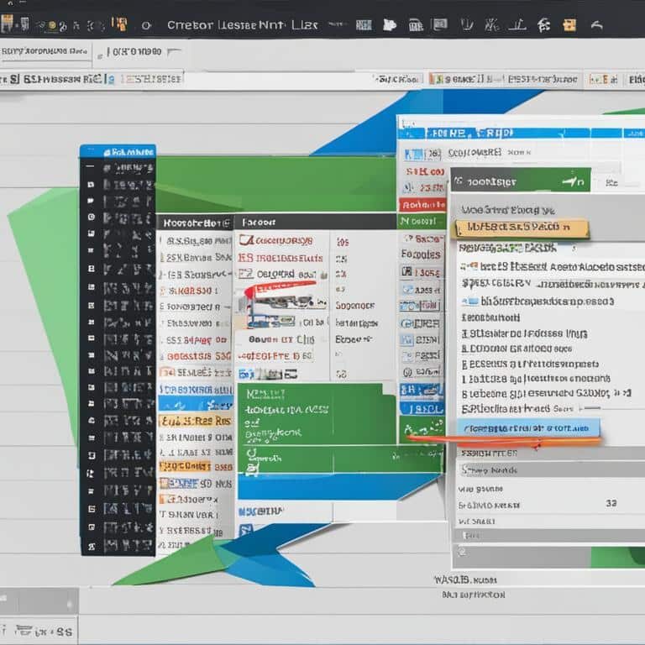Toggle the last checkbox in the dark sidebar list

pyautogui.click(x=91, y=543)
